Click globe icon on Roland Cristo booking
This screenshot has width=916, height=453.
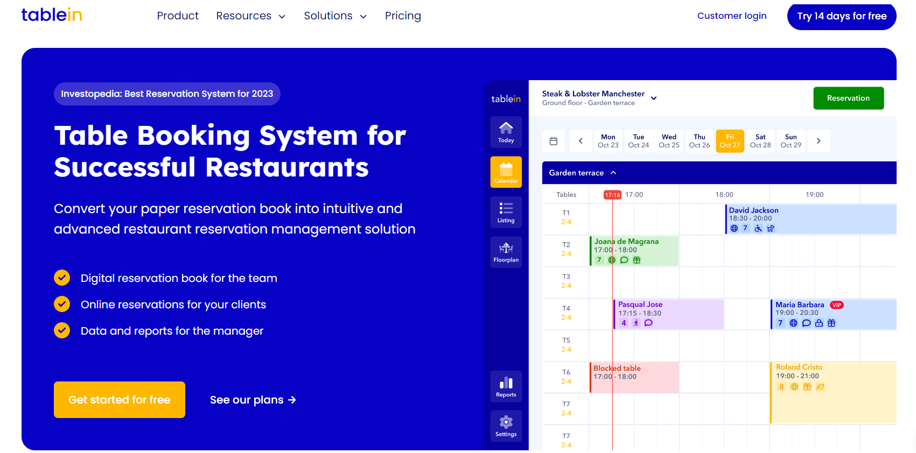click(794, 387)
